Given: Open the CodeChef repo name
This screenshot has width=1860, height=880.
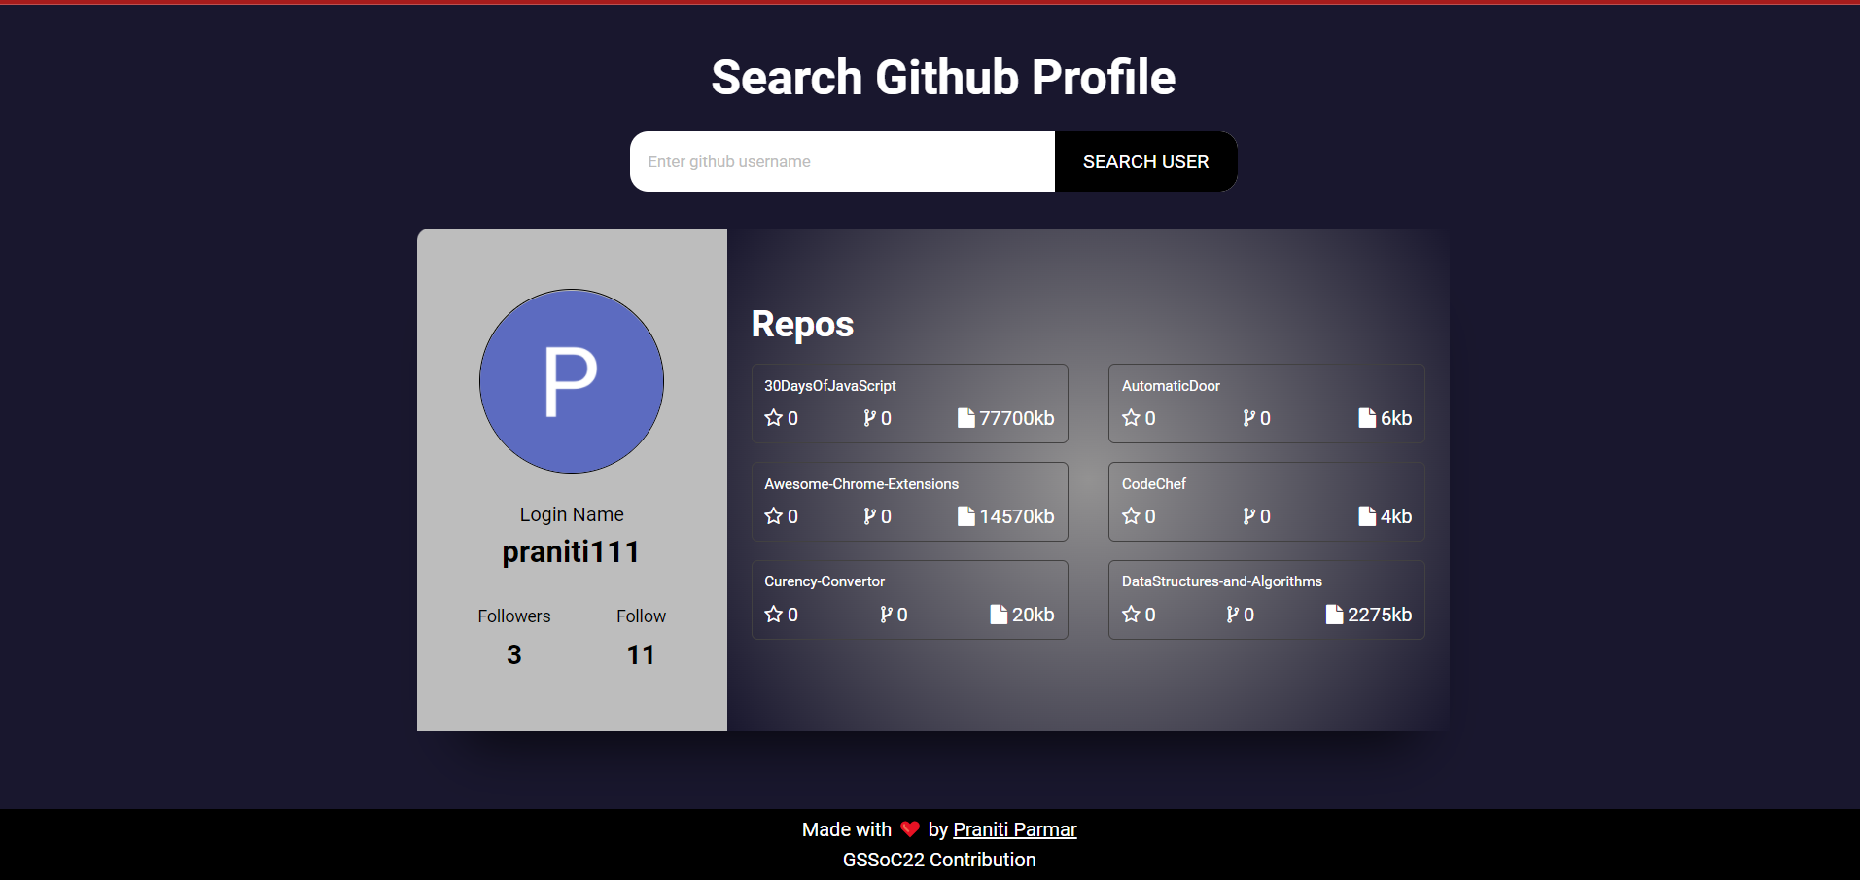Looking at the screenshot, I should [1153, 484].
